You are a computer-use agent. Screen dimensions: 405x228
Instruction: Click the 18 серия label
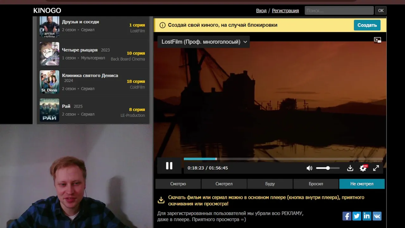coord(136,81)
